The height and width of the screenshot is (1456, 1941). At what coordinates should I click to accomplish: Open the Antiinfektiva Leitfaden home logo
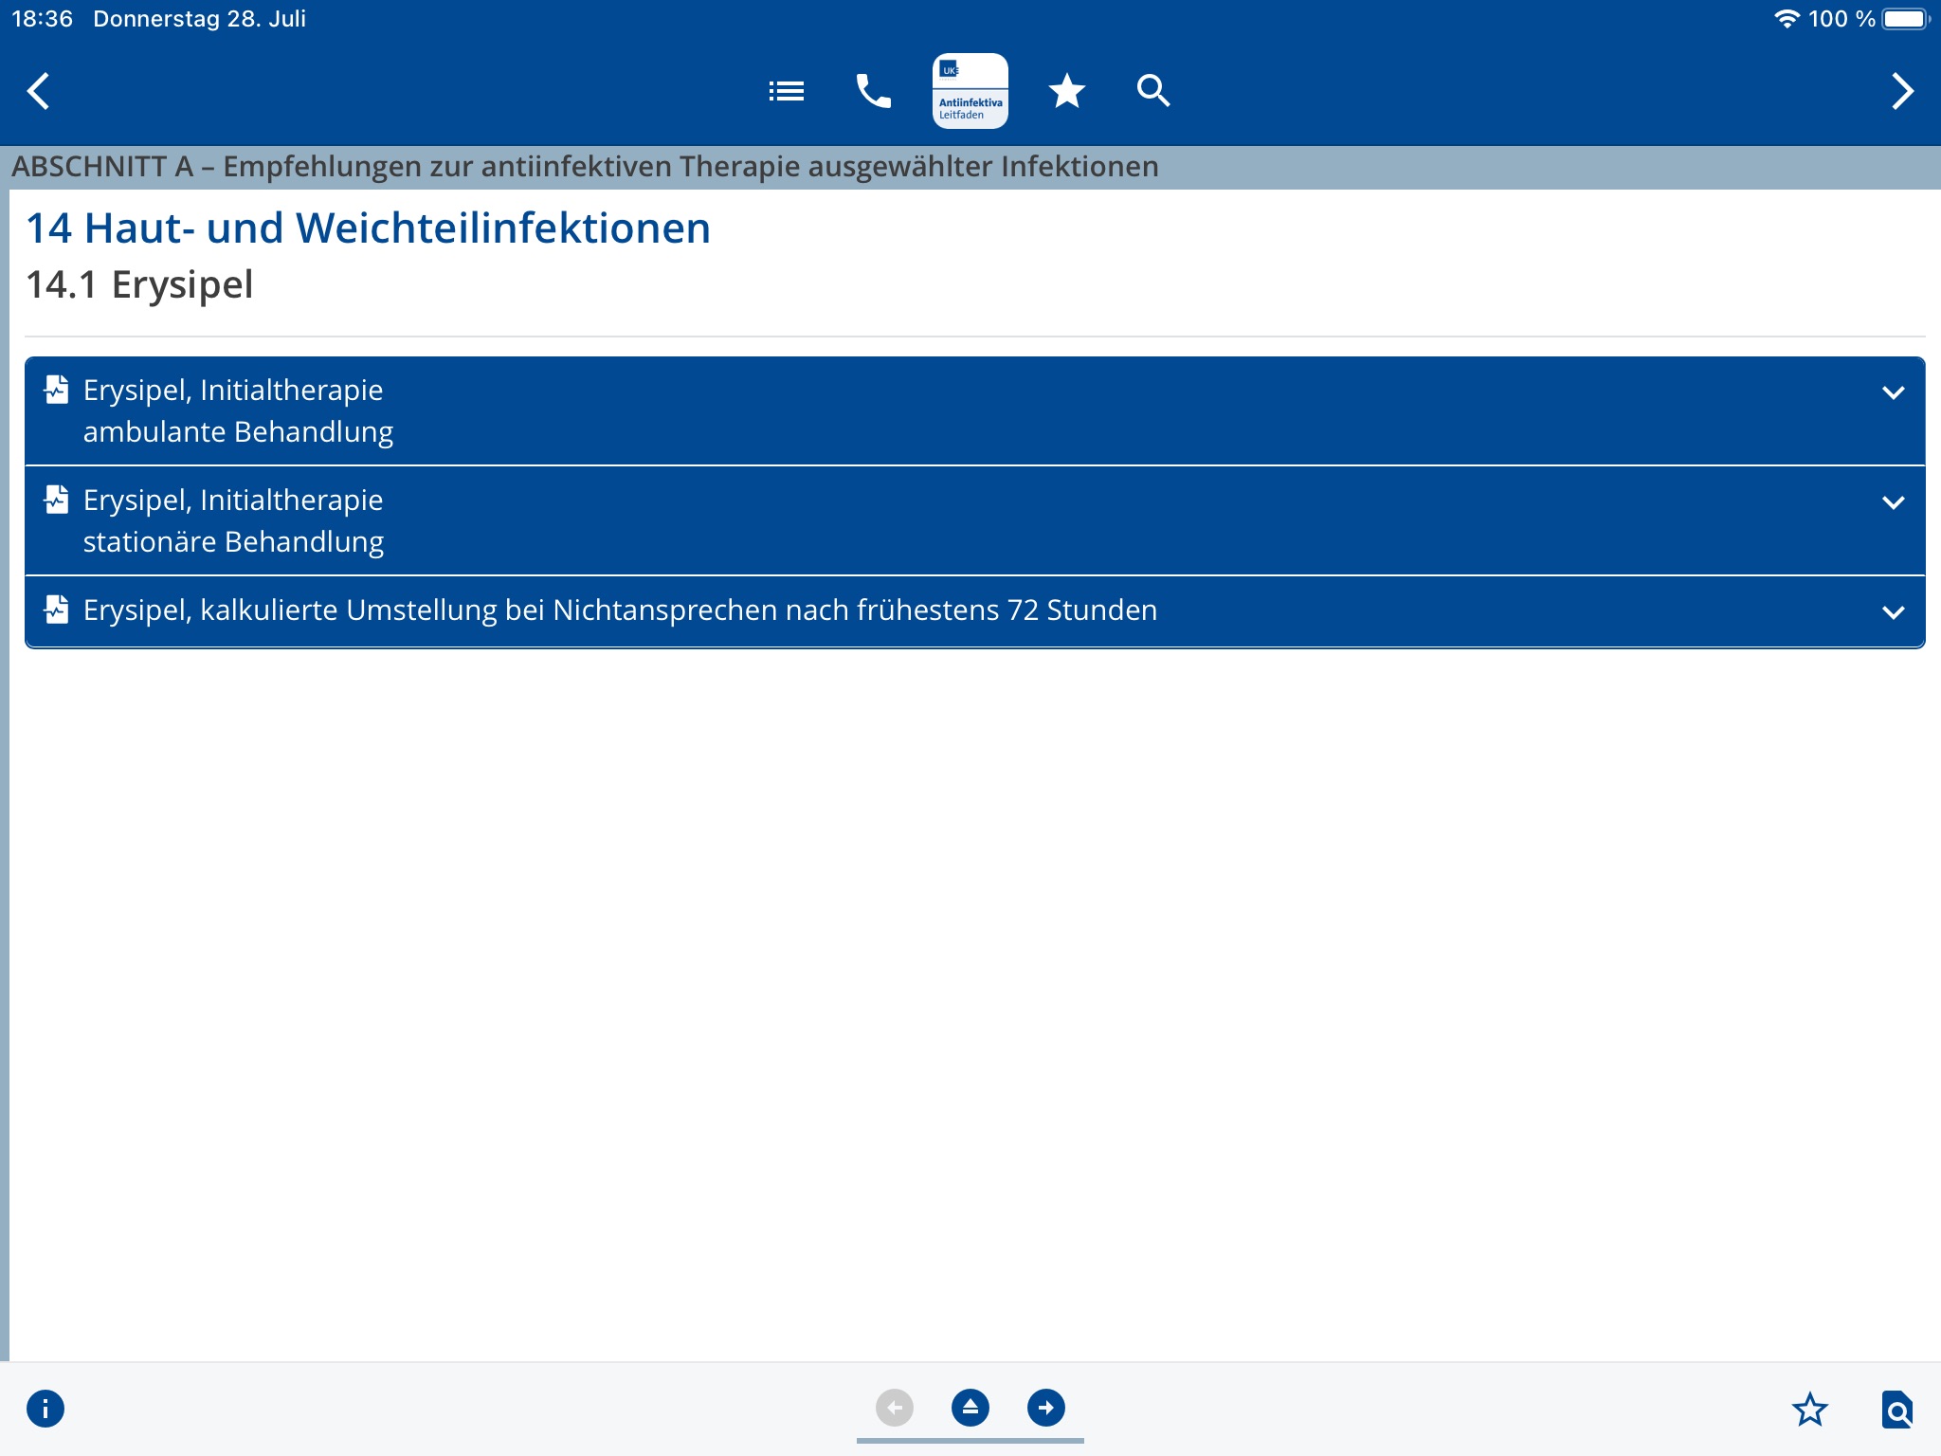coord(970,91)
